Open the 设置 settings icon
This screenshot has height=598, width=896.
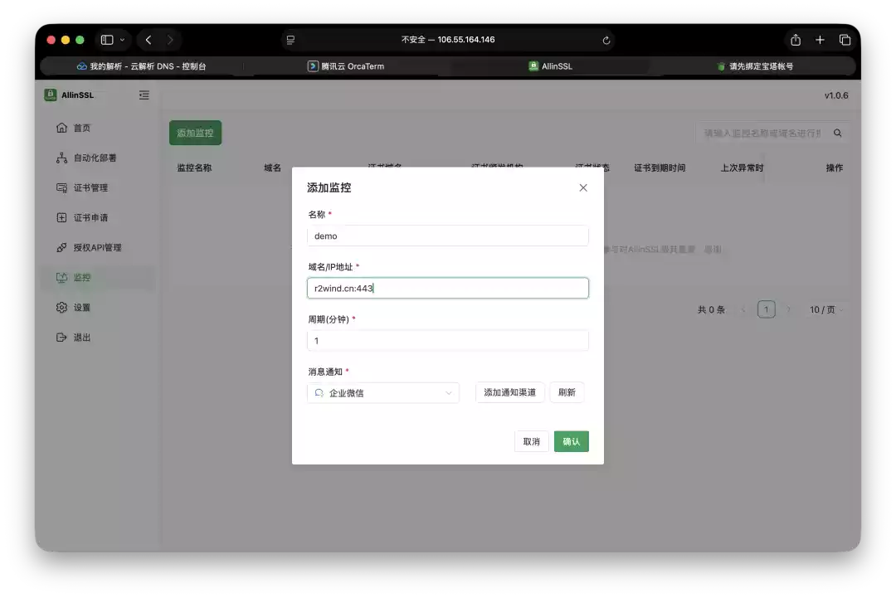coord(62,307)
